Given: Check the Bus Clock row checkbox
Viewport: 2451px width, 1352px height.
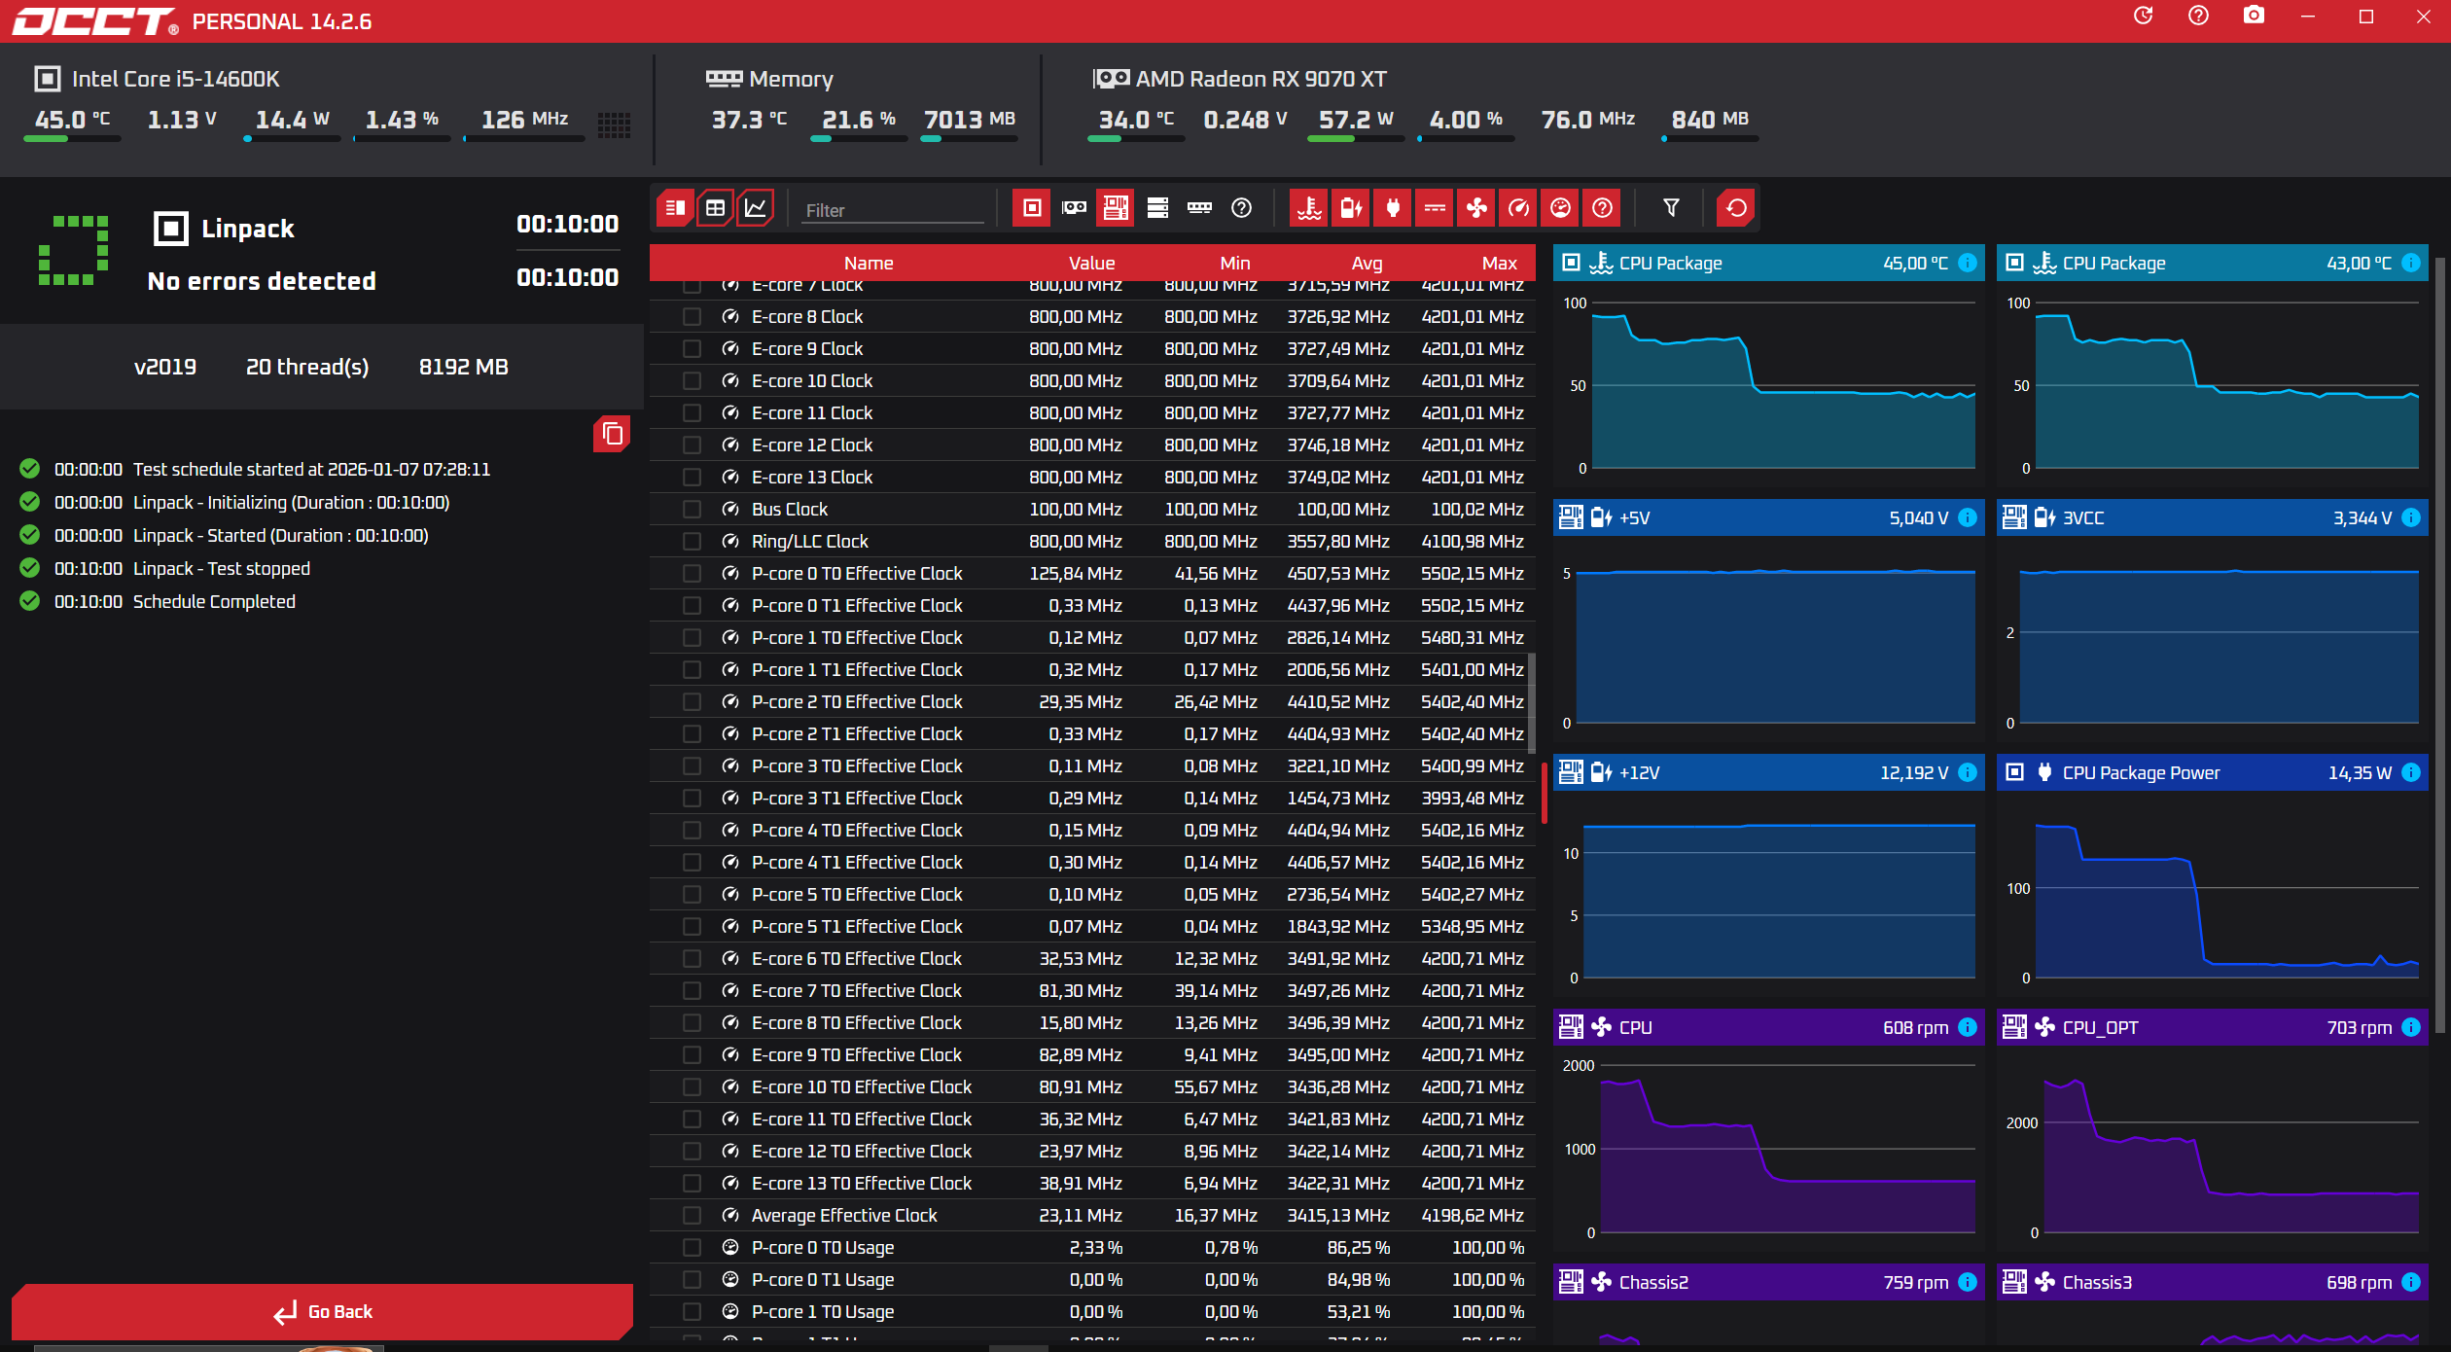Looking at the screenshot, I should coord(692,510).
